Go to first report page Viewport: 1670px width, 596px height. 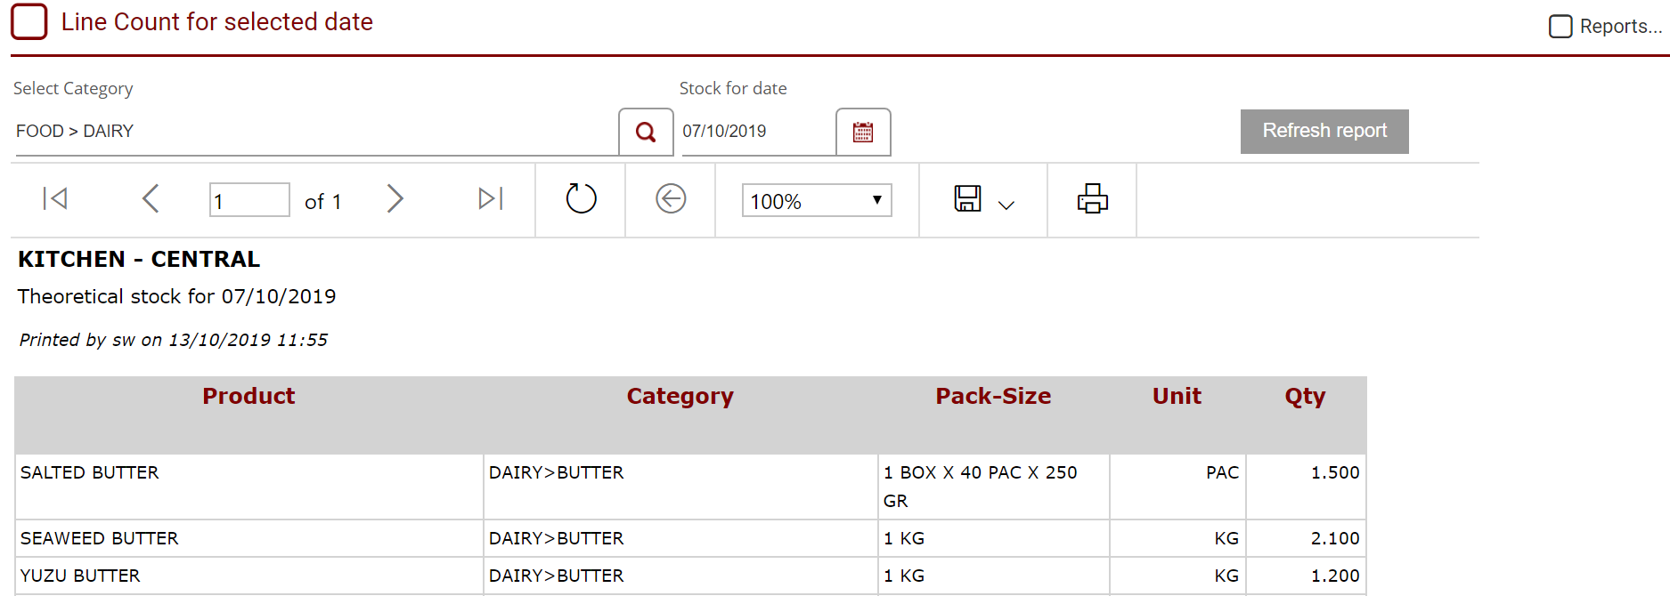pos(55,198)
